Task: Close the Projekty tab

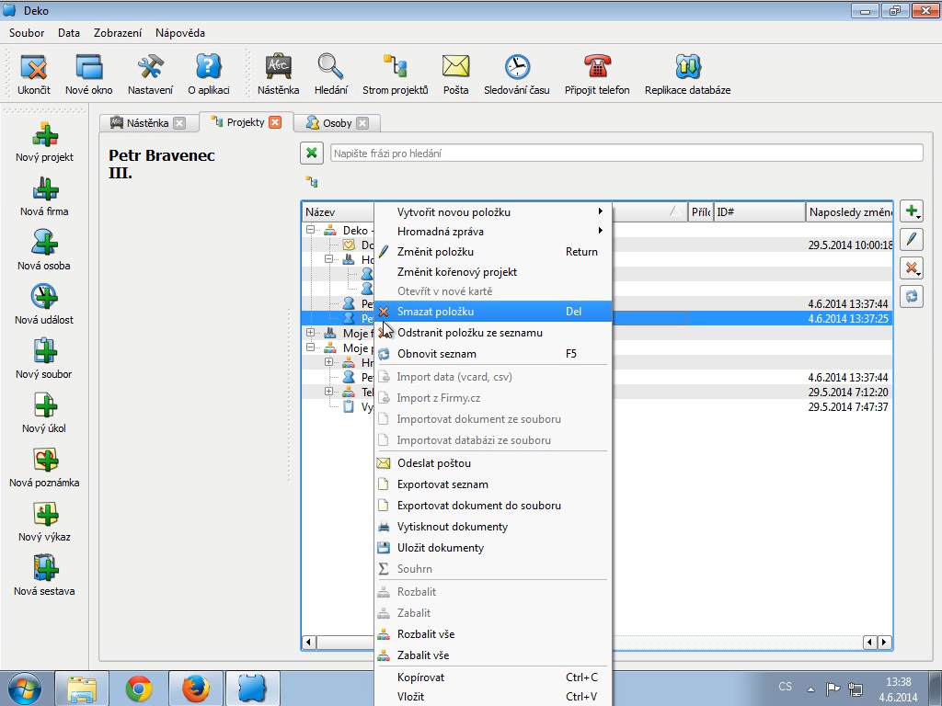Action: [x=275, y=122]
